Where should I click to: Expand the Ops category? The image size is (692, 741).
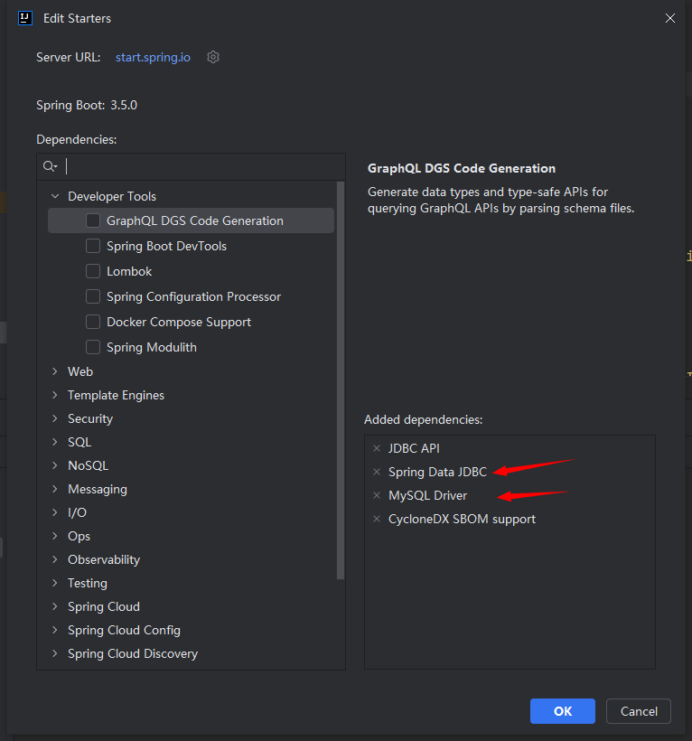click(x=55, y=536)
